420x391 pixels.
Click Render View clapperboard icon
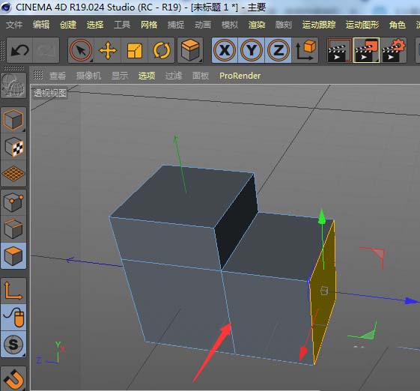click(x=340, y=50)
